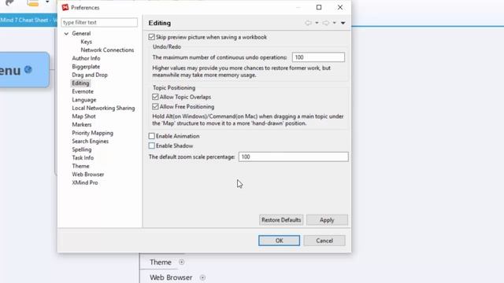The height and width of the screenshot is (283, 504).
Task: Select the blue menu topic on the map
Action: [24, 70]
